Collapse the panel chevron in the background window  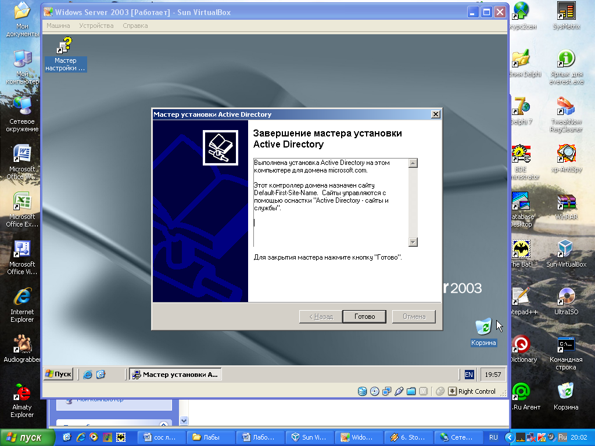click(x=163, y=423)
